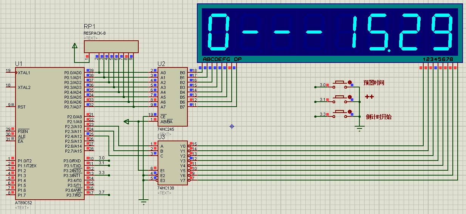
Task: Click the 12345678 digit-select pin label
Action: (438, 59)
